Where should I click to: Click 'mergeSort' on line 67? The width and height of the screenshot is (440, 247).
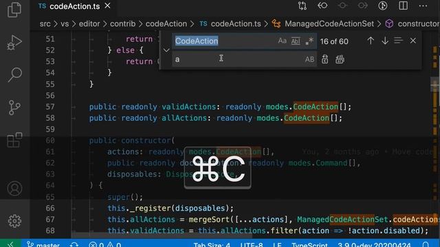[x=209, y=220]
